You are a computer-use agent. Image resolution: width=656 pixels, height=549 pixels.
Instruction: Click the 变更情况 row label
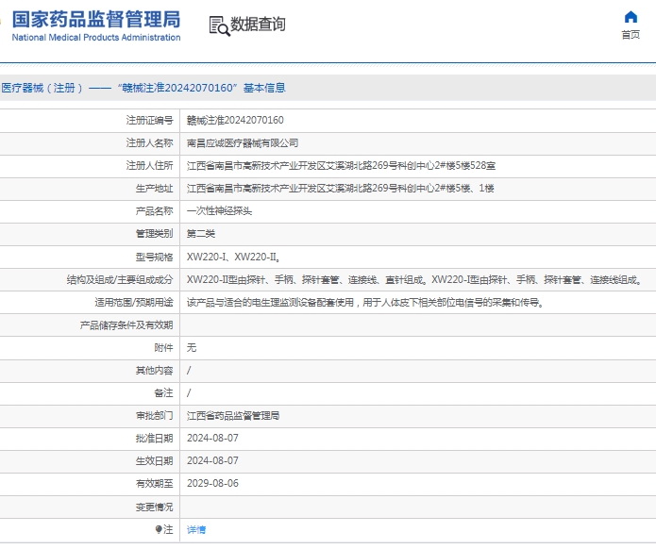[x=154, y=507]
